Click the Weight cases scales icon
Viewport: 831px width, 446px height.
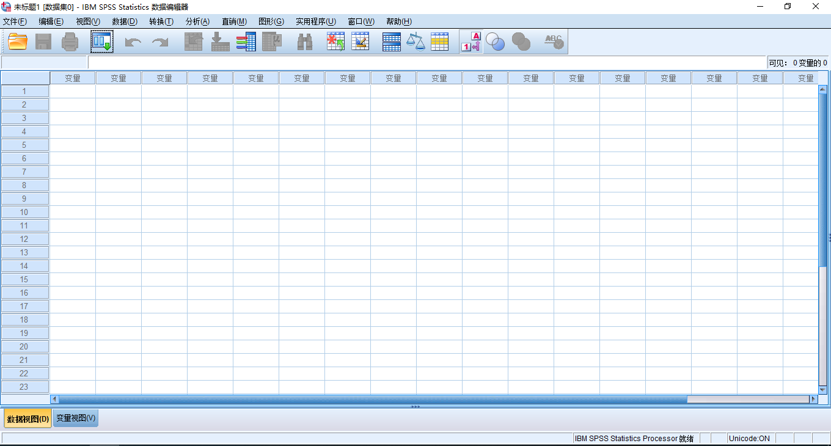416,42
